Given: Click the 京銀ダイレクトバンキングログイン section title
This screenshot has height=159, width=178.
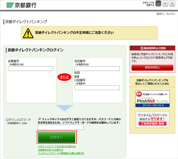Looking at the screenshot, I should tap(35, 50).
